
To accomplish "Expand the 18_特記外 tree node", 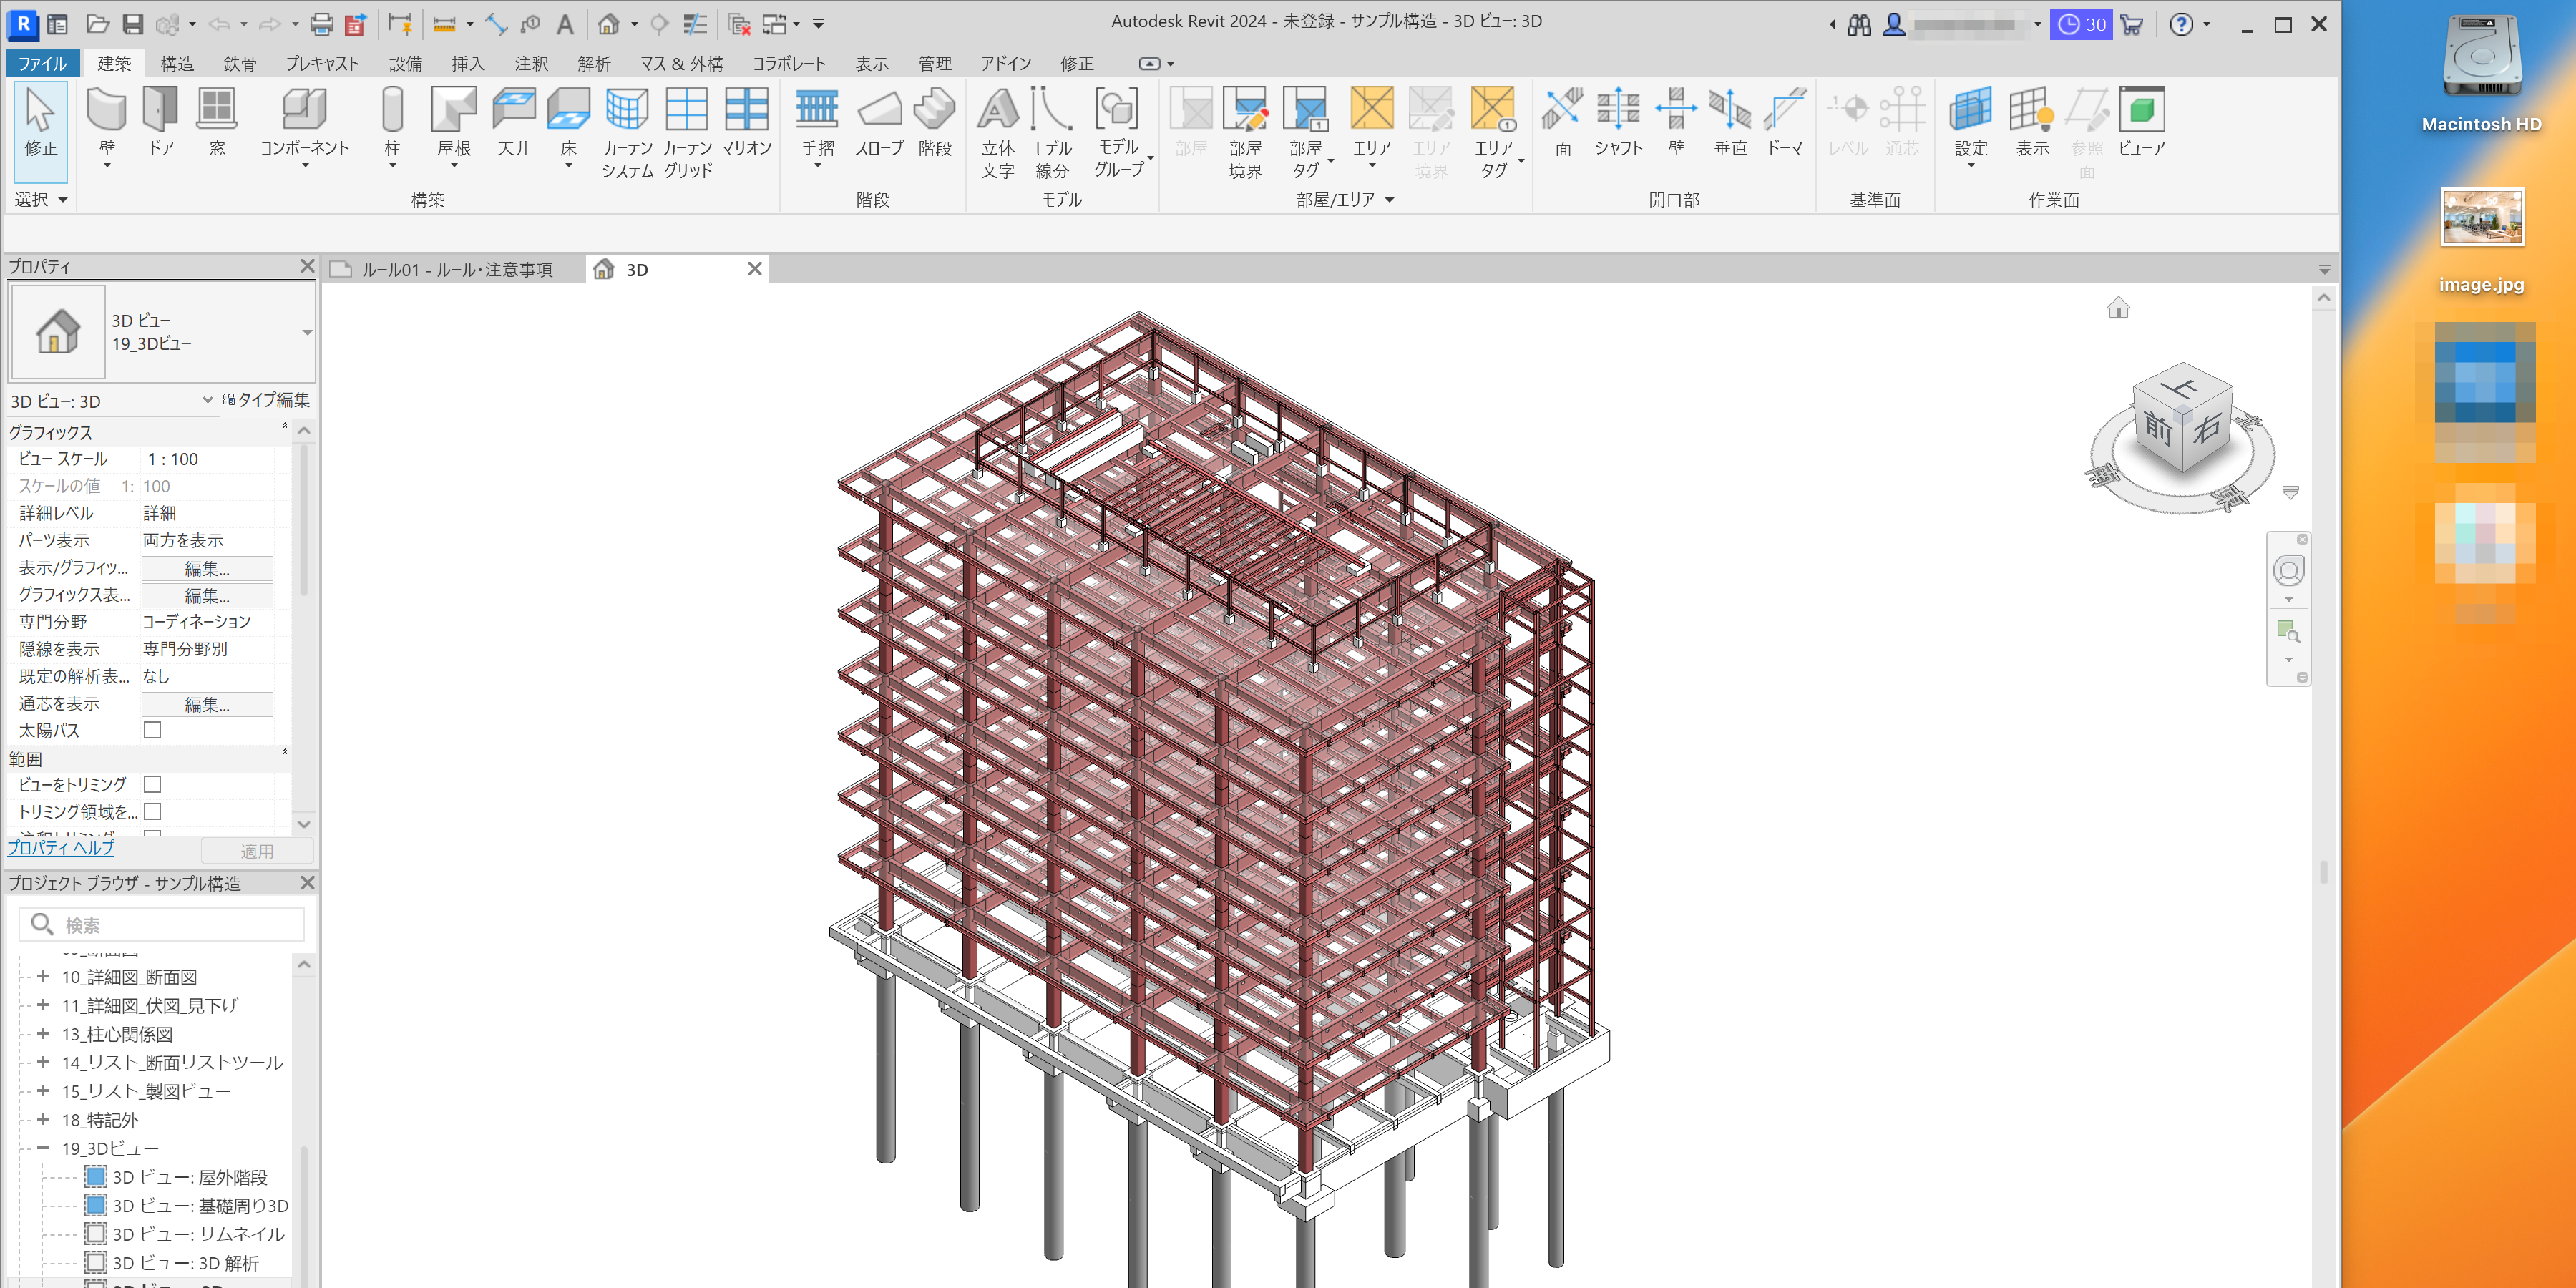I will 43,1119.
